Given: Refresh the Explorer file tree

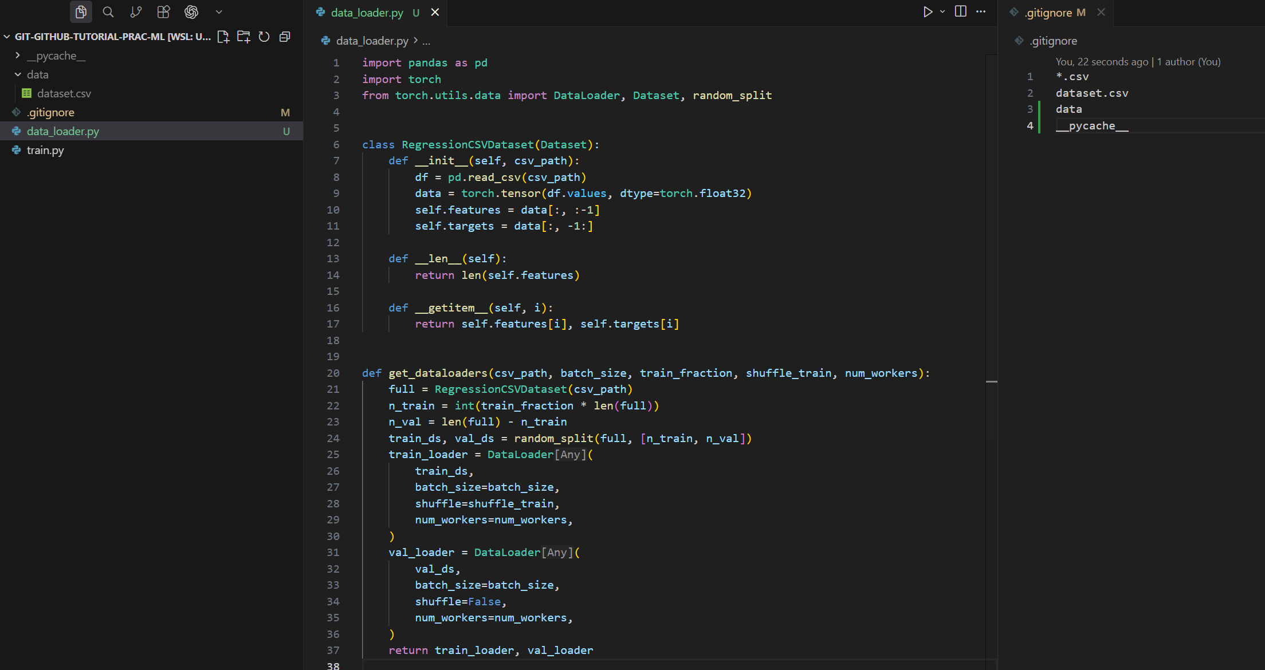Looking at the screenshot, I should coord(264,37).
